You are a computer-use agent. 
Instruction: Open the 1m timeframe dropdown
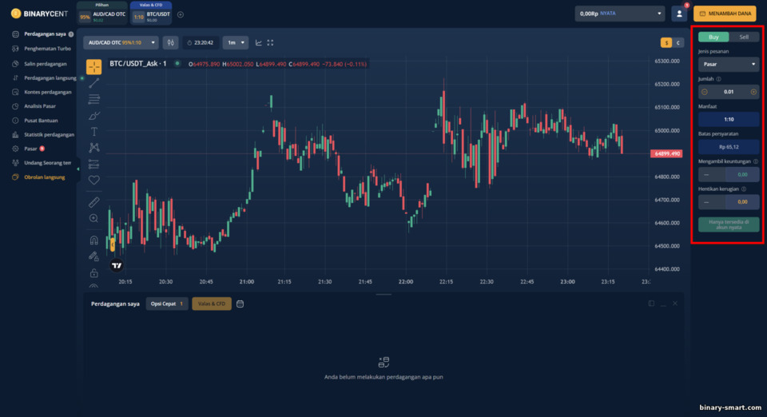point(235,42)
